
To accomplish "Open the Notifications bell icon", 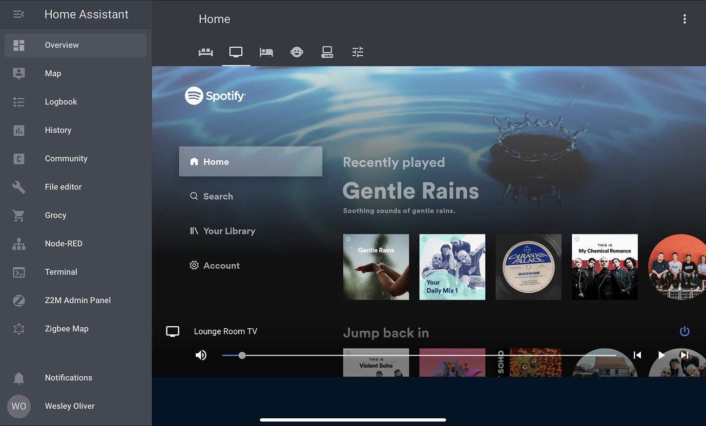I will (x=19, y=378).
